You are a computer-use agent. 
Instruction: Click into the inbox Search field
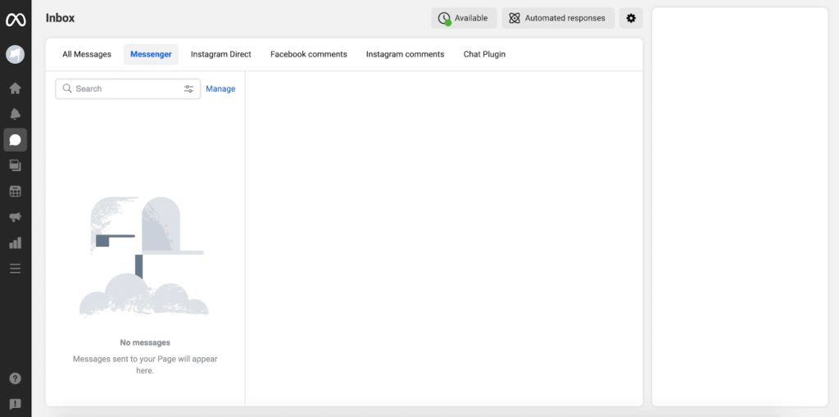tap(123, 88)
